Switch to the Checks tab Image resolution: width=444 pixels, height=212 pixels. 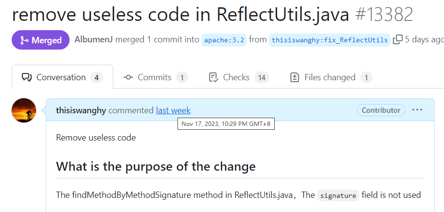[x=239, y=77]
